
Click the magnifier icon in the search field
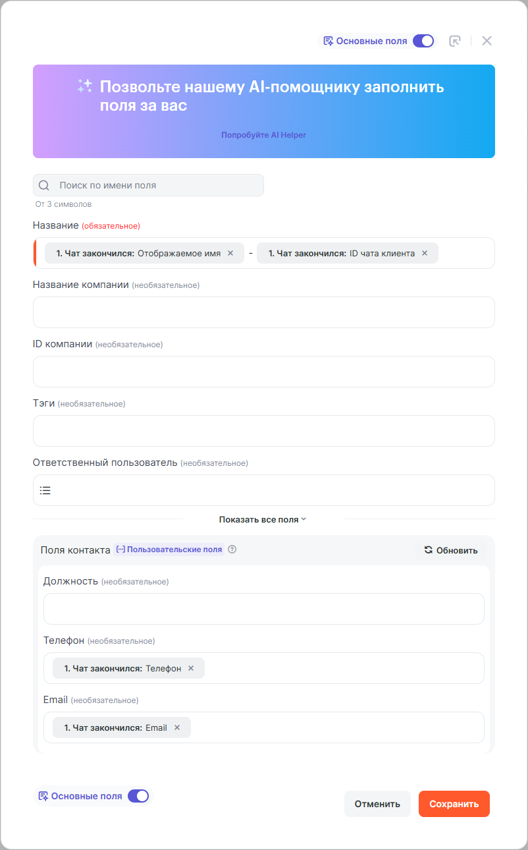point(44,185)
